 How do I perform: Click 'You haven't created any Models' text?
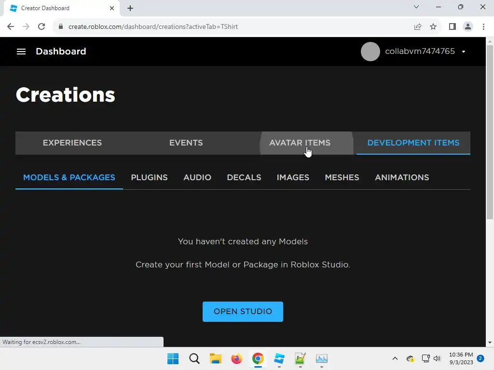(x=243, y=242)
